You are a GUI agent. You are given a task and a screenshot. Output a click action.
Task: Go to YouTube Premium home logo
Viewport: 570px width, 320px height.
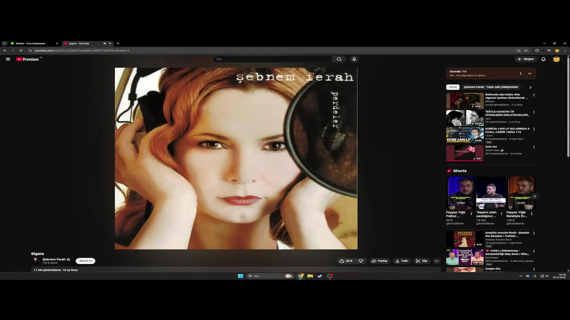click(28, 59)
